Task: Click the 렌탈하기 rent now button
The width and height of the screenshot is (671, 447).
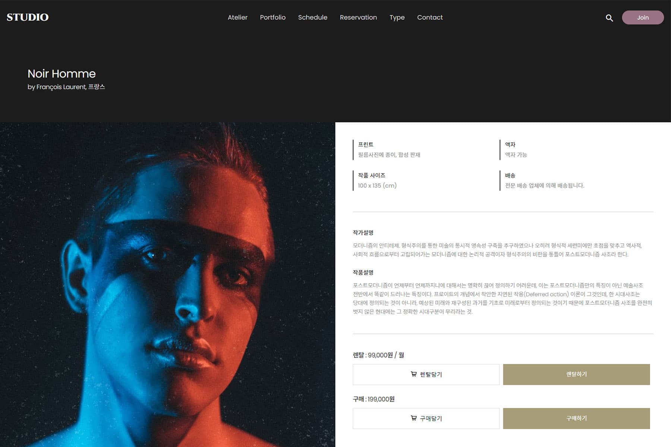Action: click(576, 374)
